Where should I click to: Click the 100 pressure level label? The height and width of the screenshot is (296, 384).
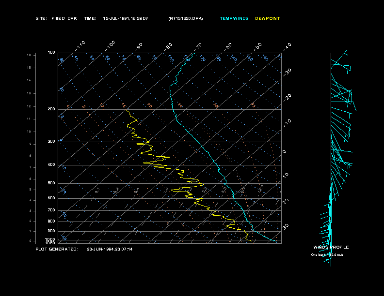pos(51,52)
